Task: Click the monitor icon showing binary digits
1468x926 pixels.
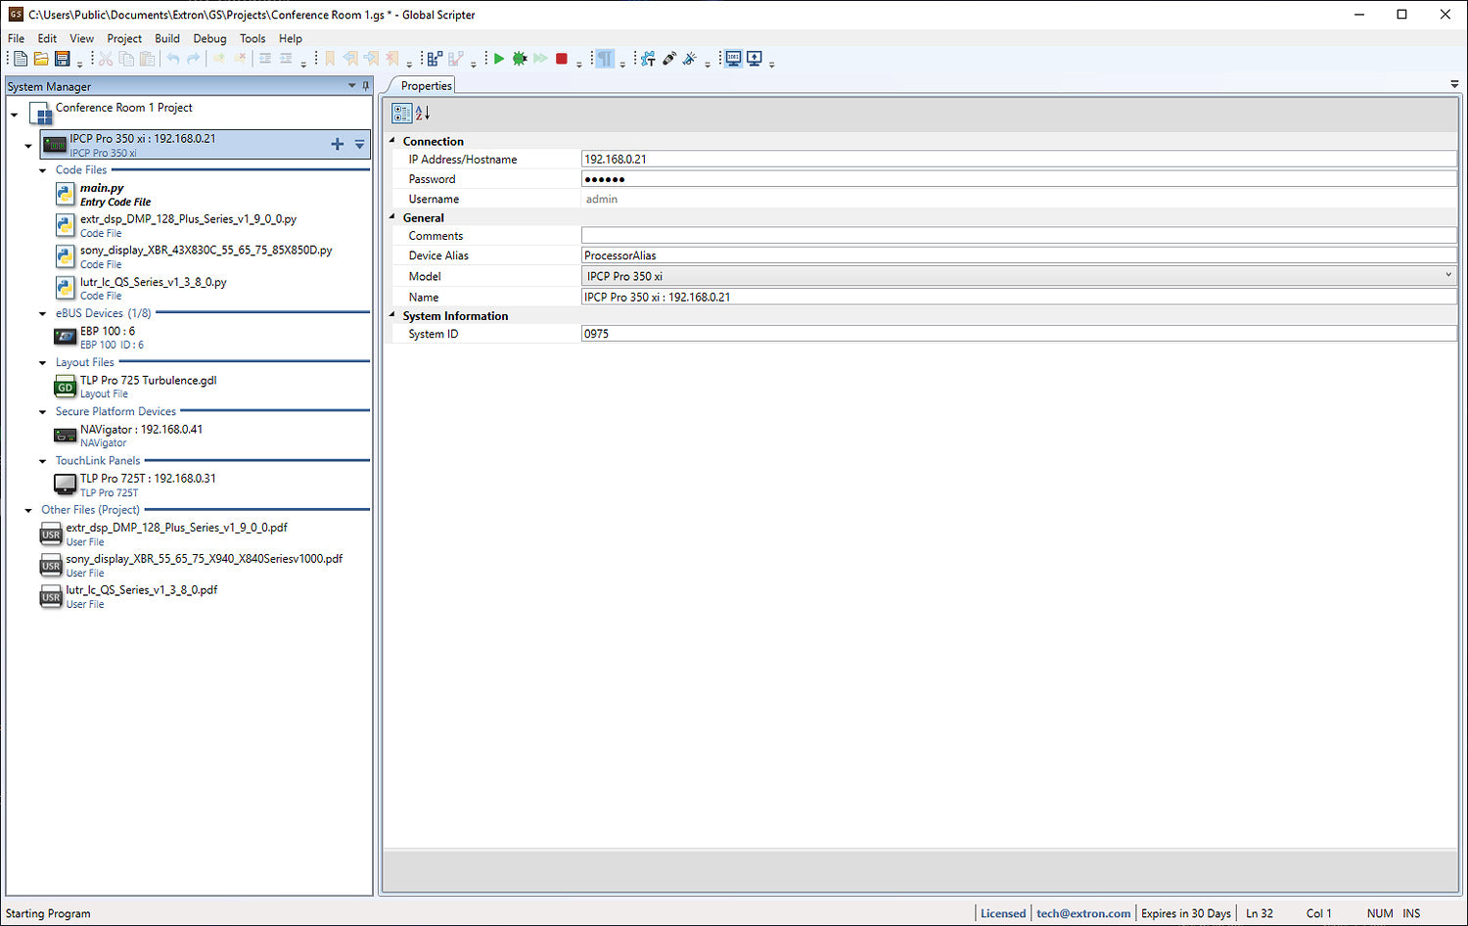Action: pyautogui.click(x=733, y=59)
